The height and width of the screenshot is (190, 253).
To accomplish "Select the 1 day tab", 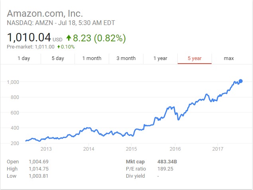I will click(x=24, y=58).
